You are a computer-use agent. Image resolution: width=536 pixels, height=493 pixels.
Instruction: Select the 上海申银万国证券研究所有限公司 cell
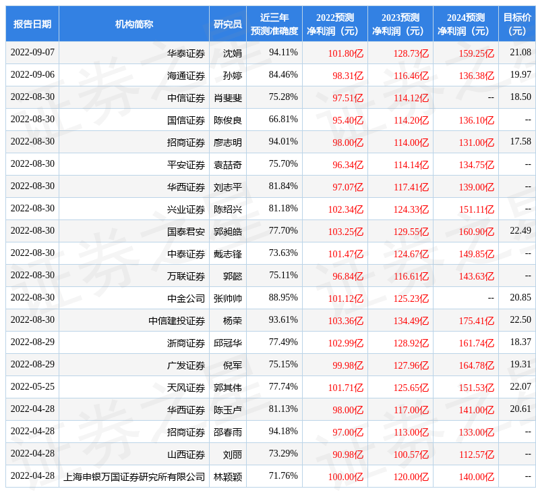(x=134, y=475)
